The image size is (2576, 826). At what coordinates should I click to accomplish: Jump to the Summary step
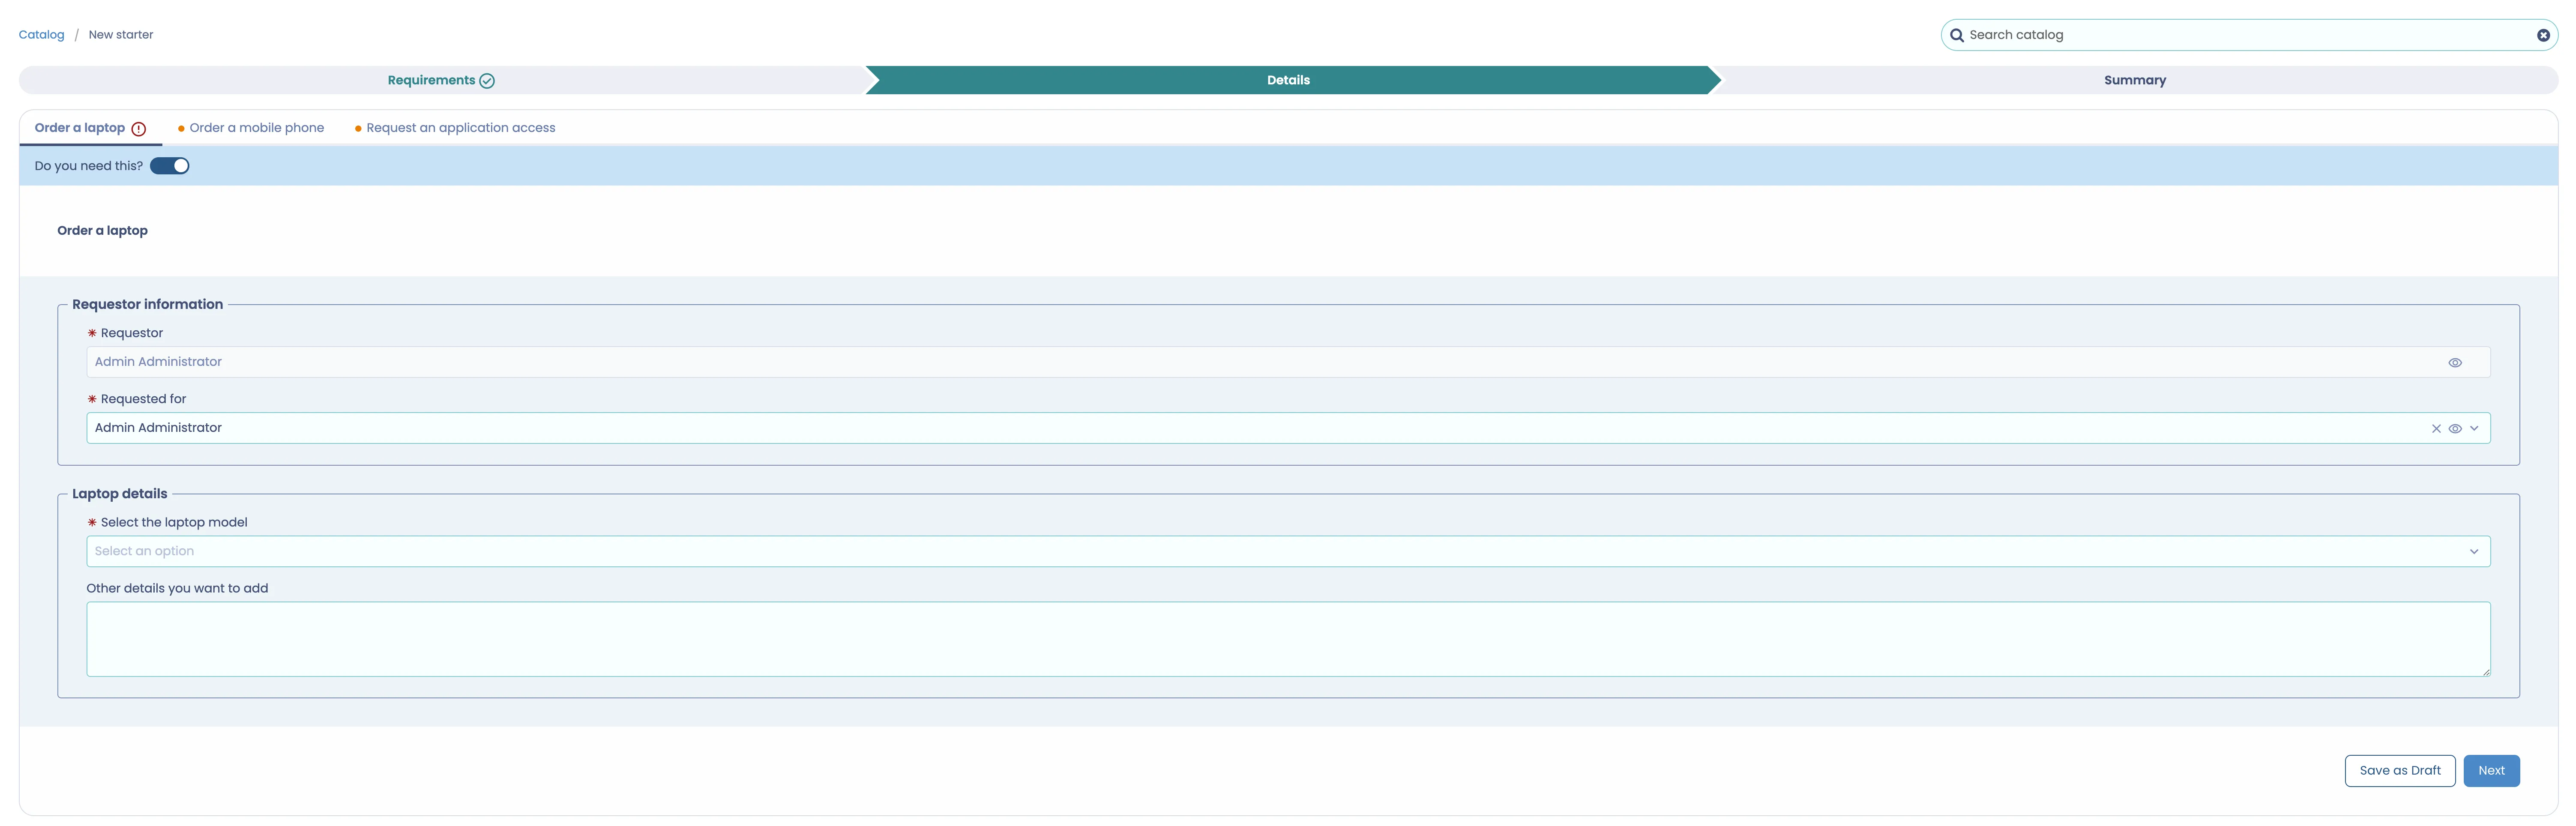point(2135,80)
